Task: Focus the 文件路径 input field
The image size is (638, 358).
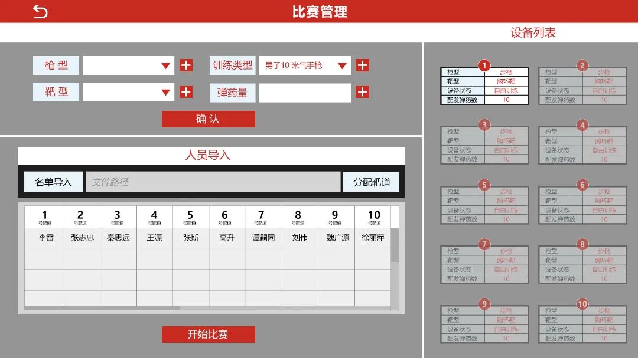Action: [x=213, y=182]
